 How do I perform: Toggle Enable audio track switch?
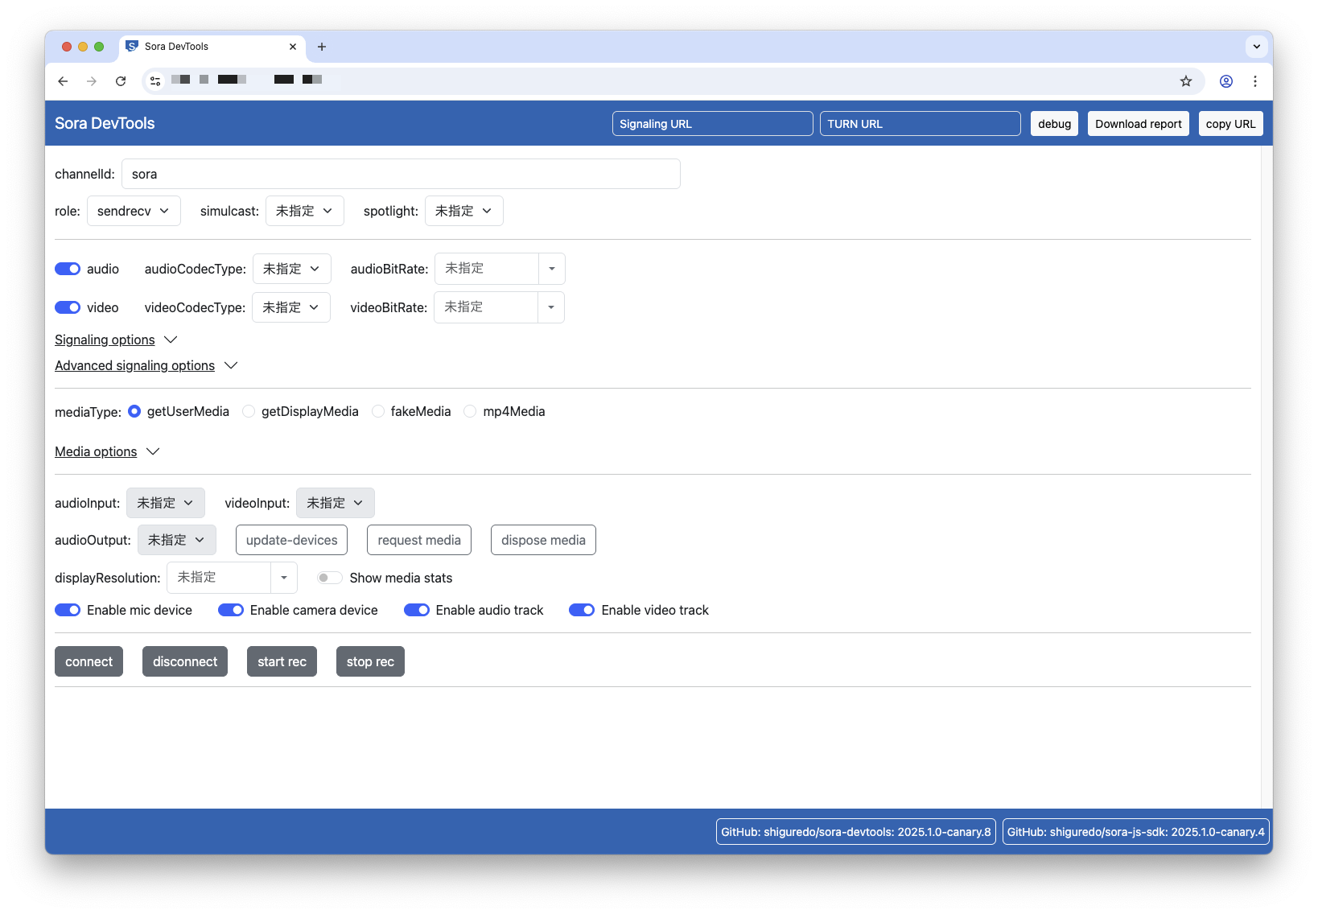417,610
